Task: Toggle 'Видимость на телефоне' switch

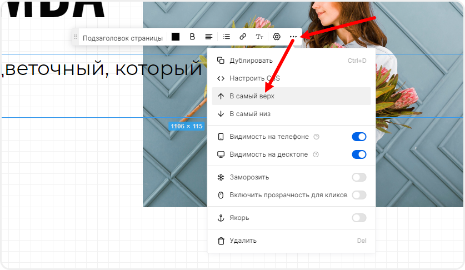Action: click(359, 137)
